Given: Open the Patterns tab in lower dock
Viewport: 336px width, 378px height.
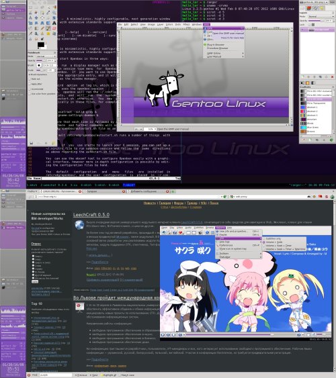Looking at the screenshot, I should click(308, 83).
